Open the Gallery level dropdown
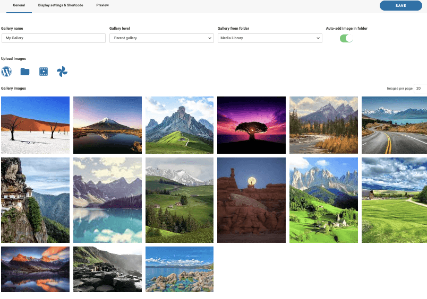Image resolution: width=427 pixels, height=299 pixels. pyautogui.click(x=161, y=38)
